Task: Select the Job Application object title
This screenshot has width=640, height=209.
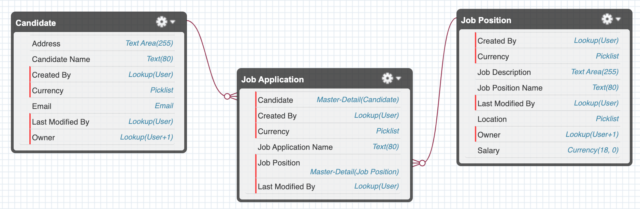Action: click(272, 79)
